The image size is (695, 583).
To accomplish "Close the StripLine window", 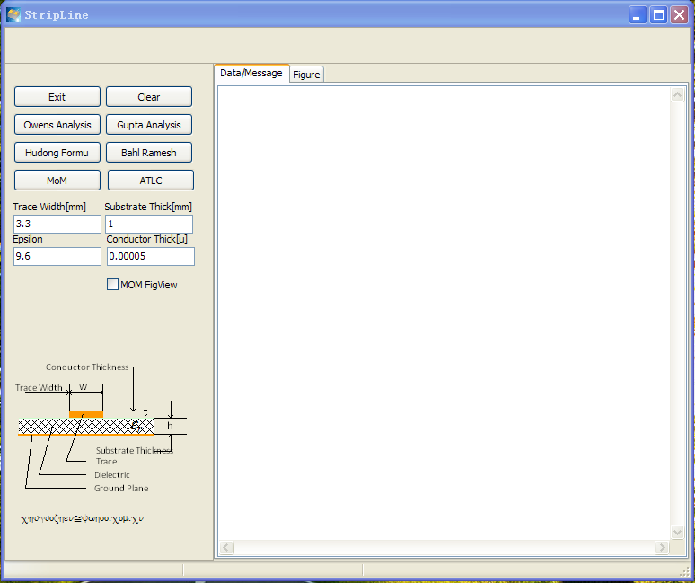I will pyautogui.click(x=679, y=15).
